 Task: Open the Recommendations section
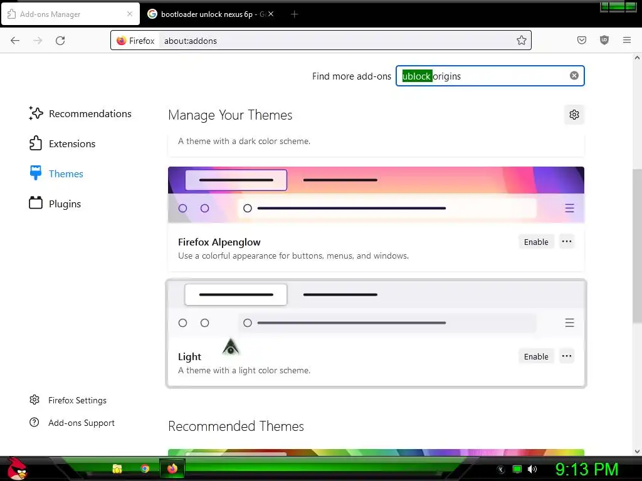(80, 114)
